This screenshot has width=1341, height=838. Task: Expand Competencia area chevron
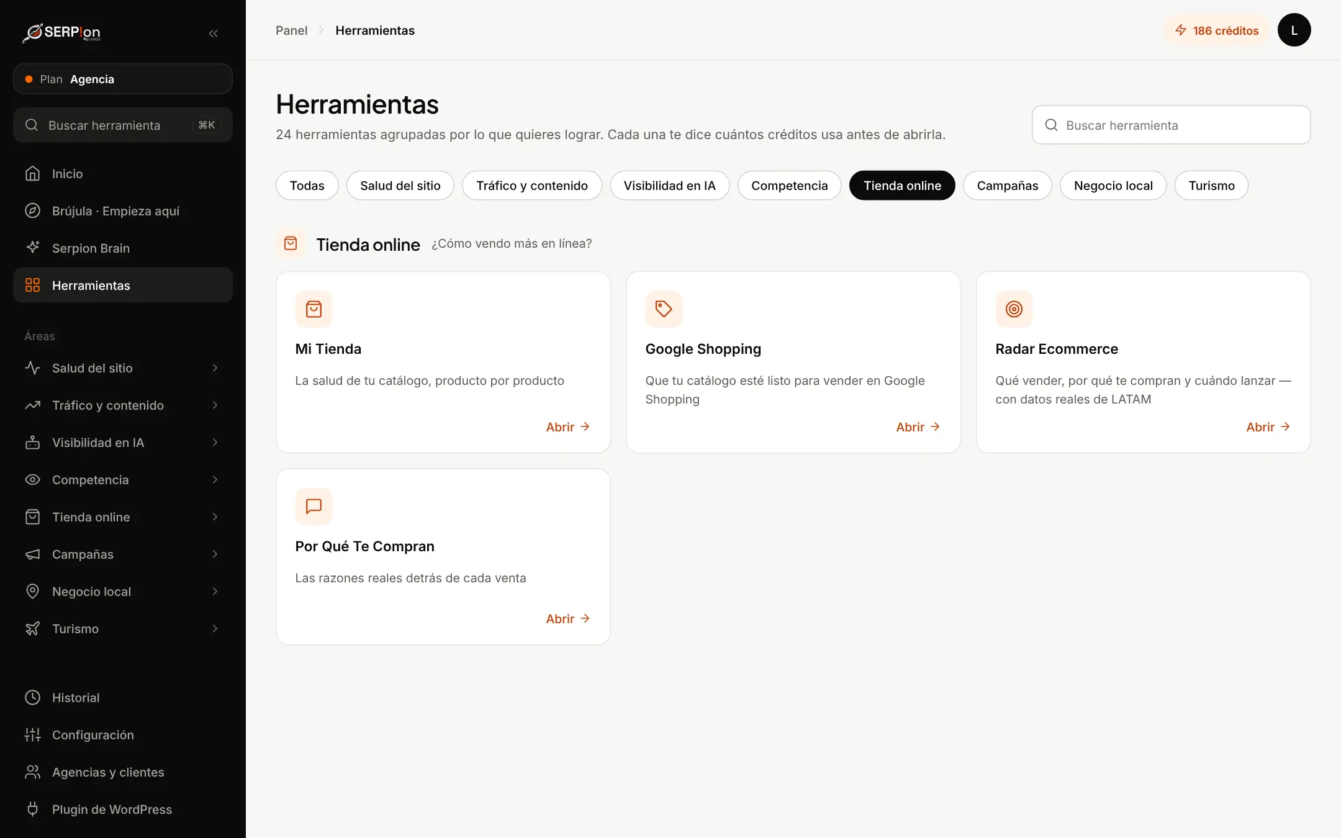click(x=215, y=480)
